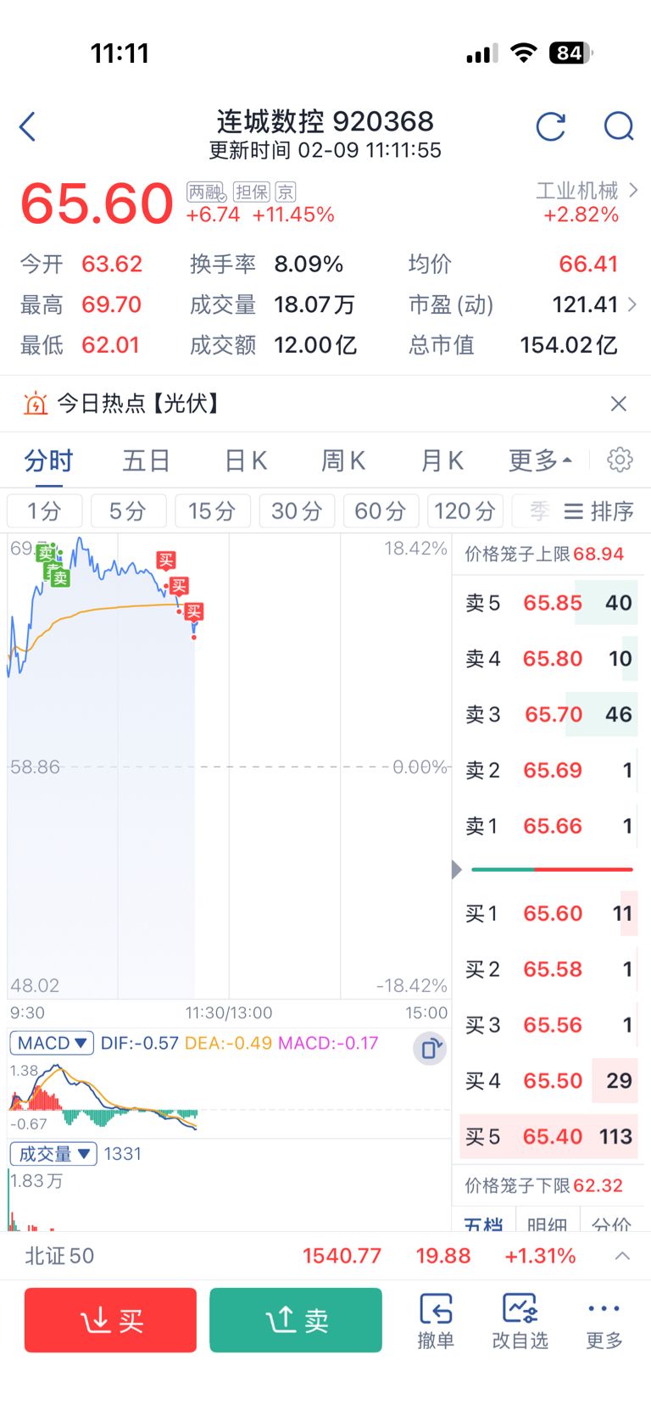Switch to the 五日 tab
Image resolution: width=651 pixels, height=1416 pixels.
[x=147, y=460]
